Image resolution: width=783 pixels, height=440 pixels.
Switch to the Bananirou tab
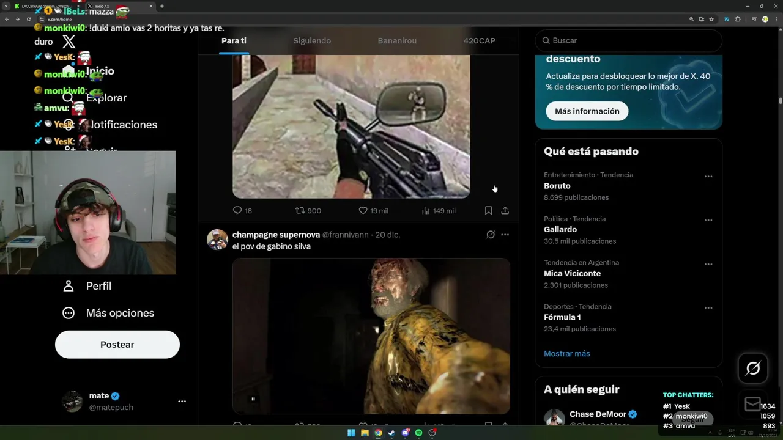tap(397, 40)
